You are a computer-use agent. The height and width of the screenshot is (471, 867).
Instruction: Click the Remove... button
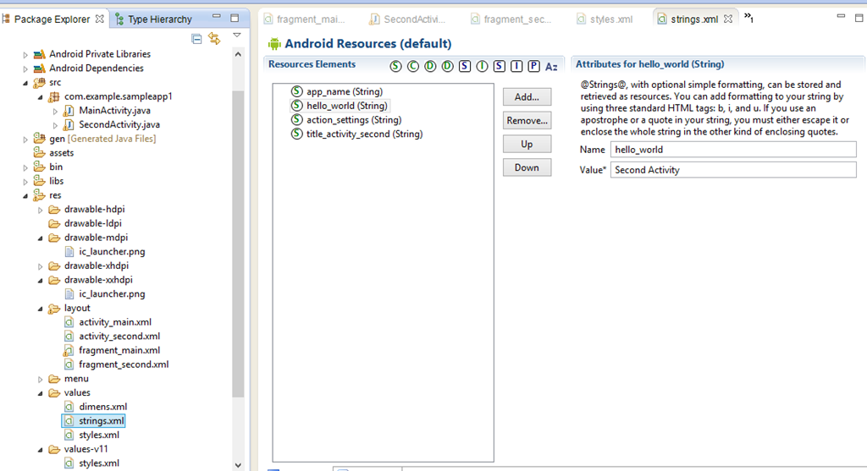pos(527,120)
